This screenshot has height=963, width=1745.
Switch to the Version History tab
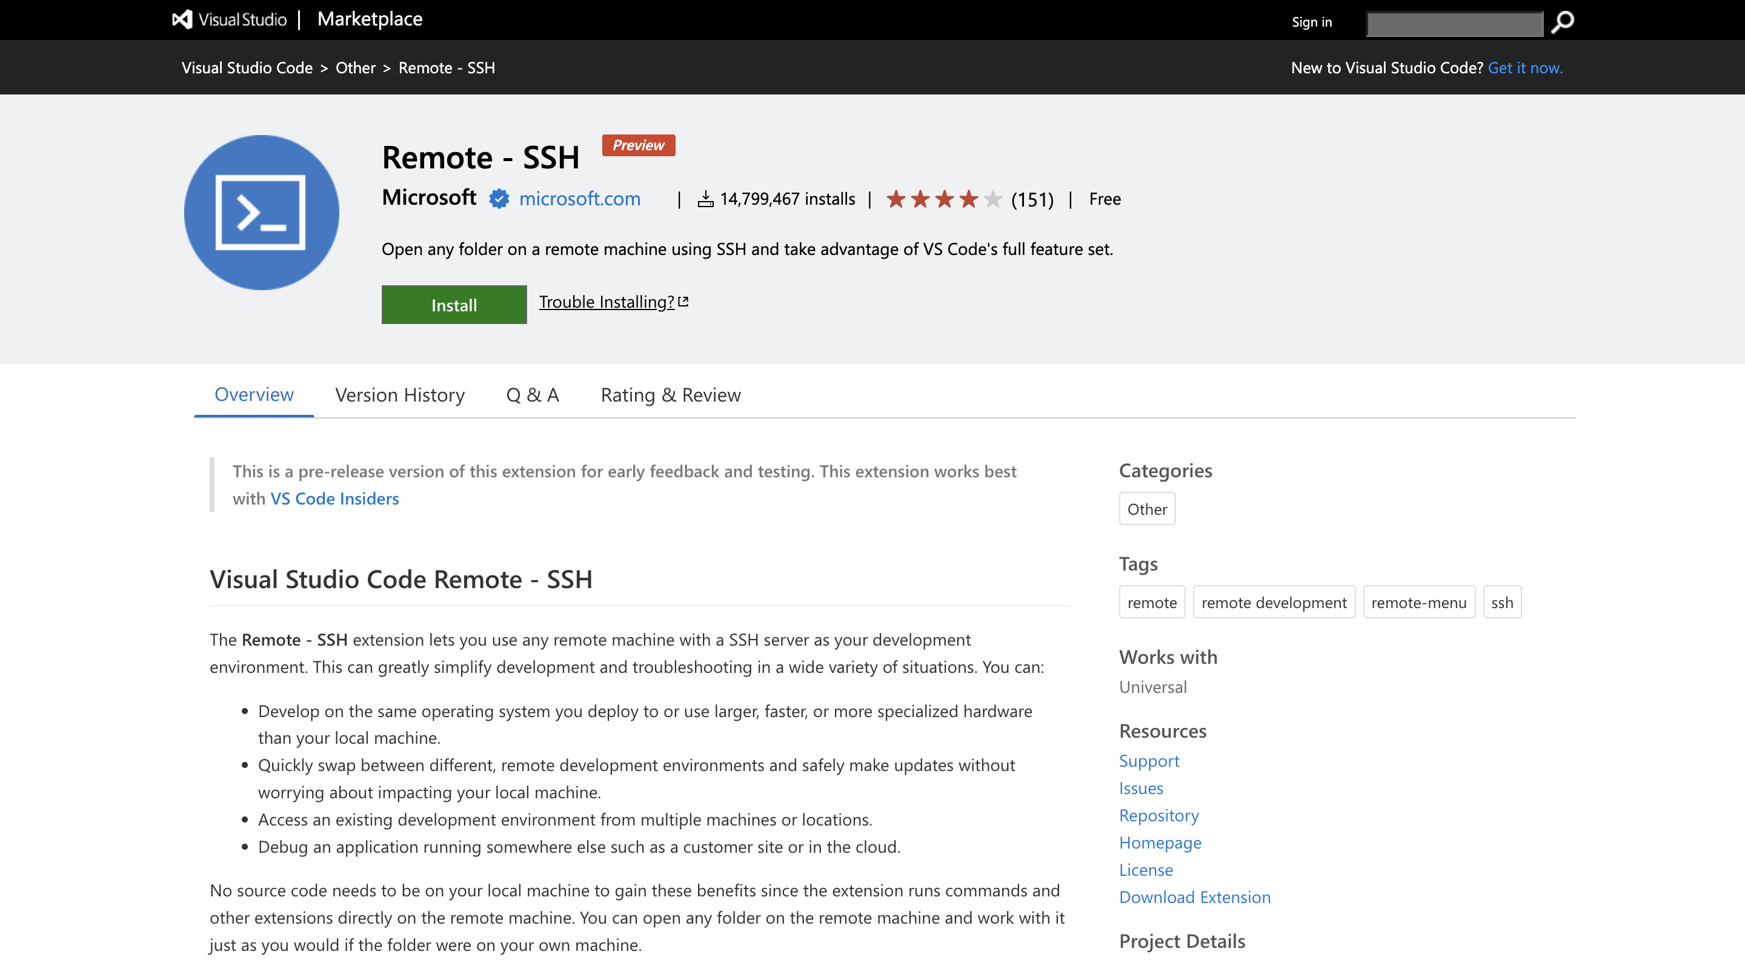(x=400, y=394)
